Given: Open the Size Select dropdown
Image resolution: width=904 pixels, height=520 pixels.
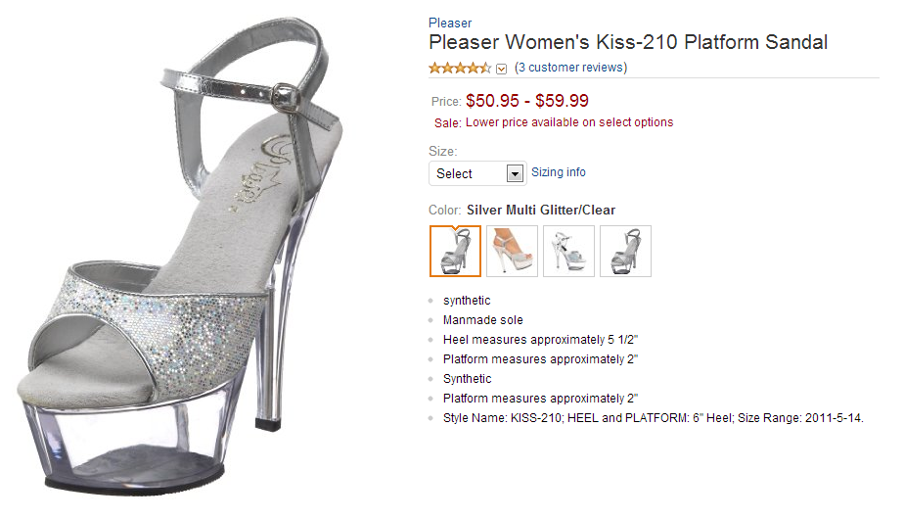Looking at the screenshot, I should pyautogui.click(x=477, y=173).
